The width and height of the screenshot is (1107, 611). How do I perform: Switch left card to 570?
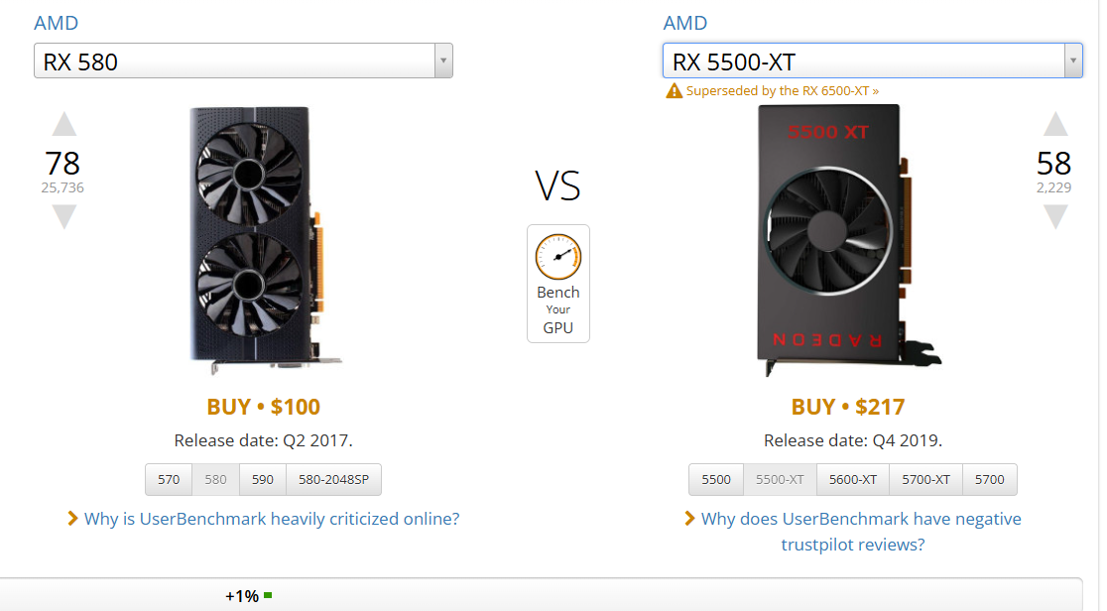(x=169, y=479)
